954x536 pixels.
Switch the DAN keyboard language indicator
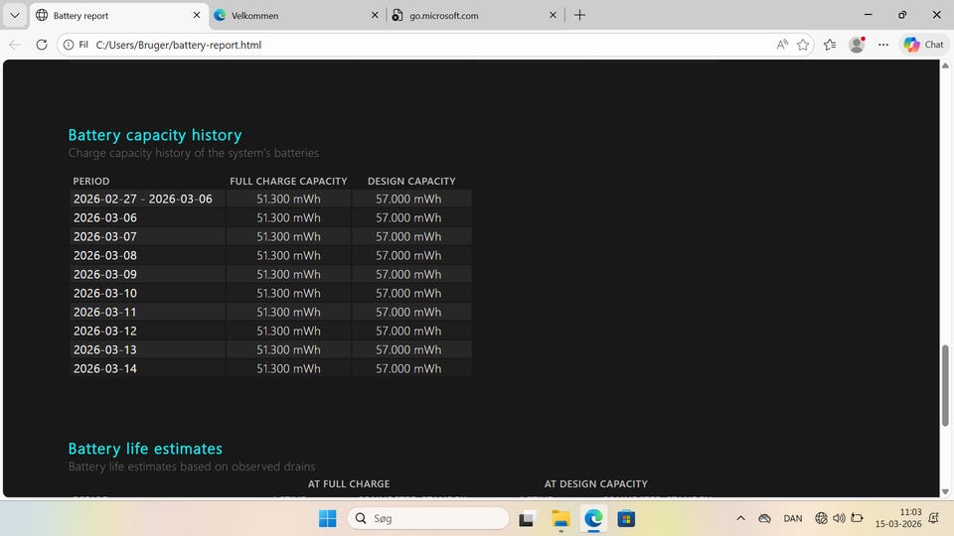pos(793,518)
